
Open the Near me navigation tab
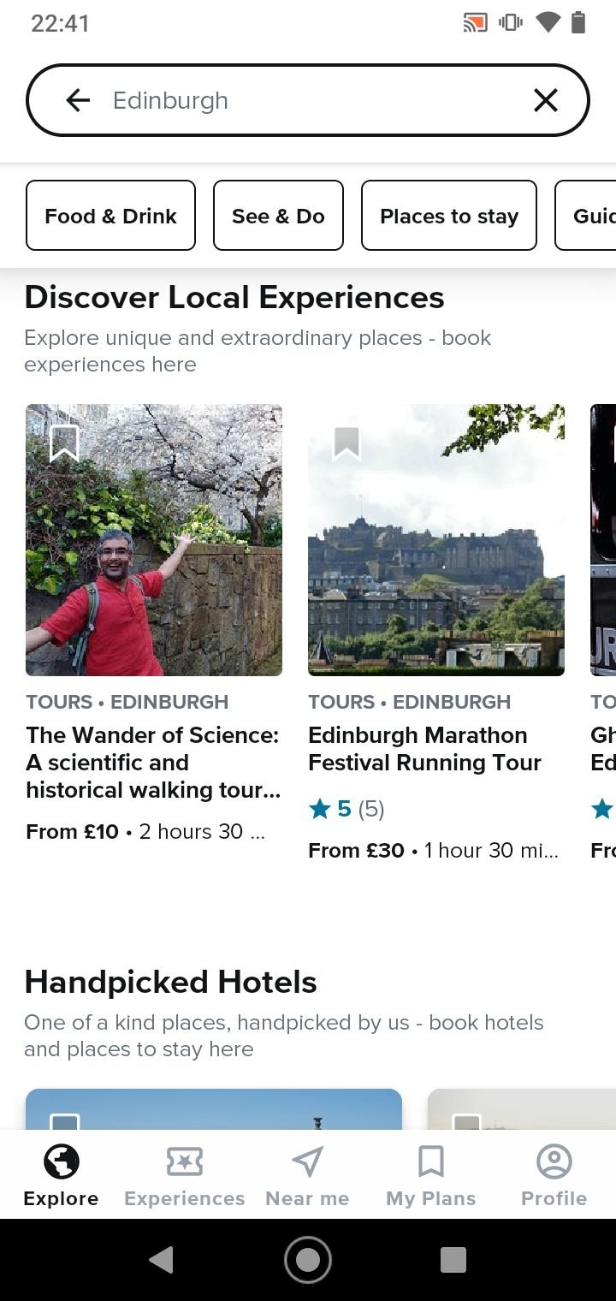tap(307, 1176)
